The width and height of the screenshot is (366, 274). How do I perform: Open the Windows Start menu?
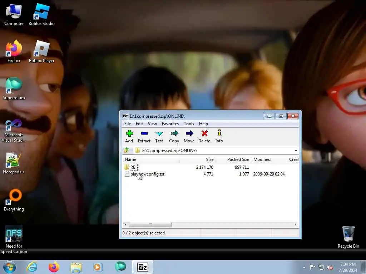point(10,267)
